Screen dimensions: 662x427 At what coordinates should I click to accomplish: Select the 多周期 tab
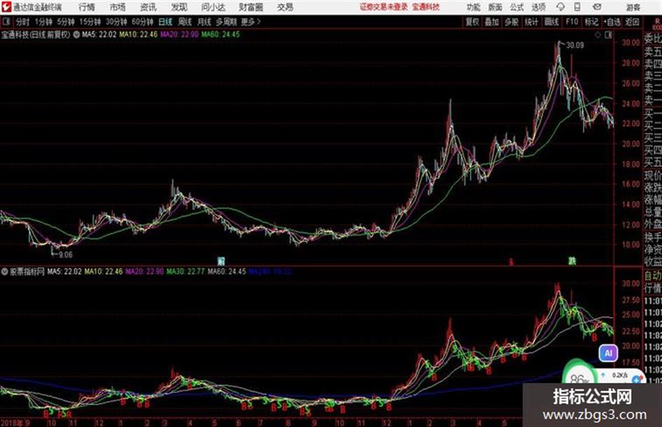pyautogui.click(x=226, y=22)
